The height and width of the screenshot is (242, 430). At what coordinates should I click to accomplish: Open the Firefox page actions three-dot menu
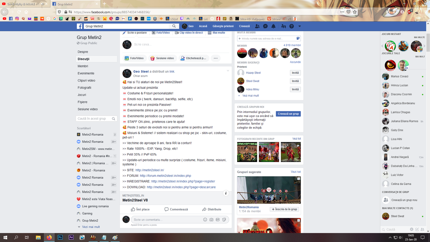[x=342, y=12]
